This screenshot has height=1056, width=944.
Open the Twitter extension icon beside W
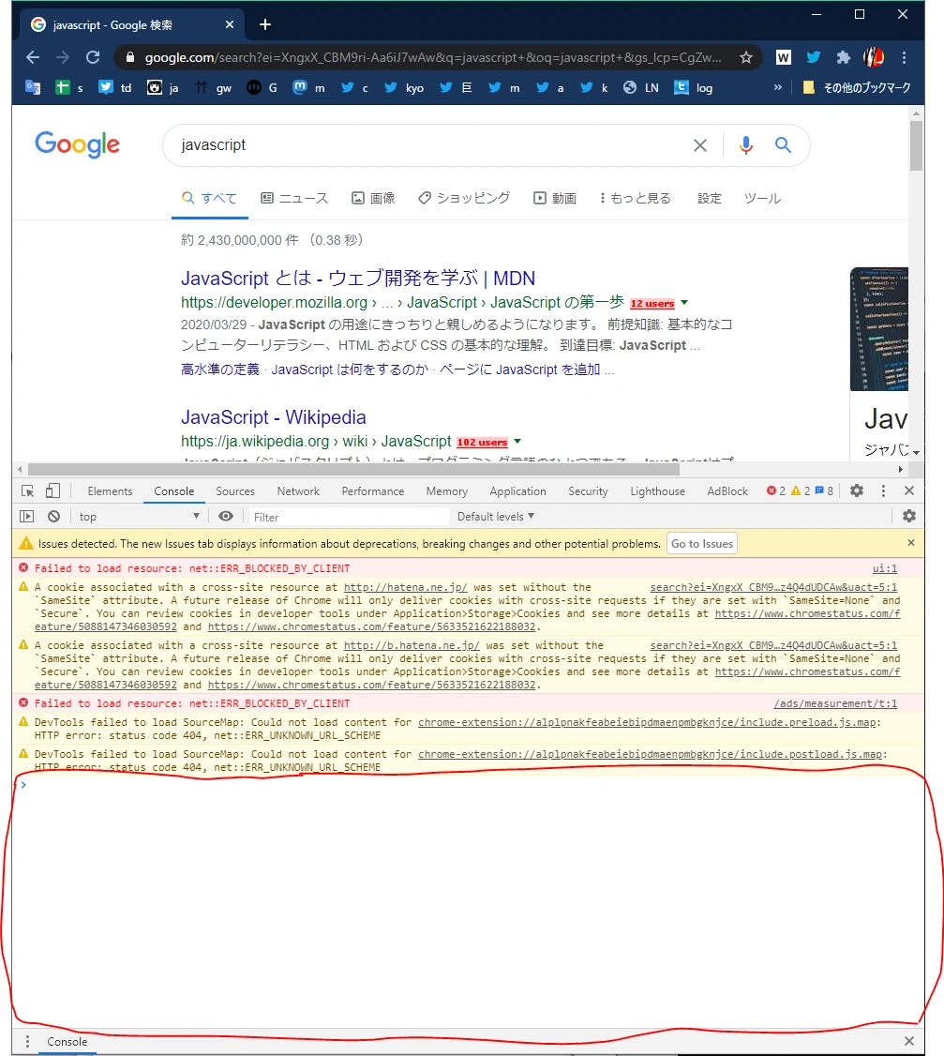(x=814, y=57)
